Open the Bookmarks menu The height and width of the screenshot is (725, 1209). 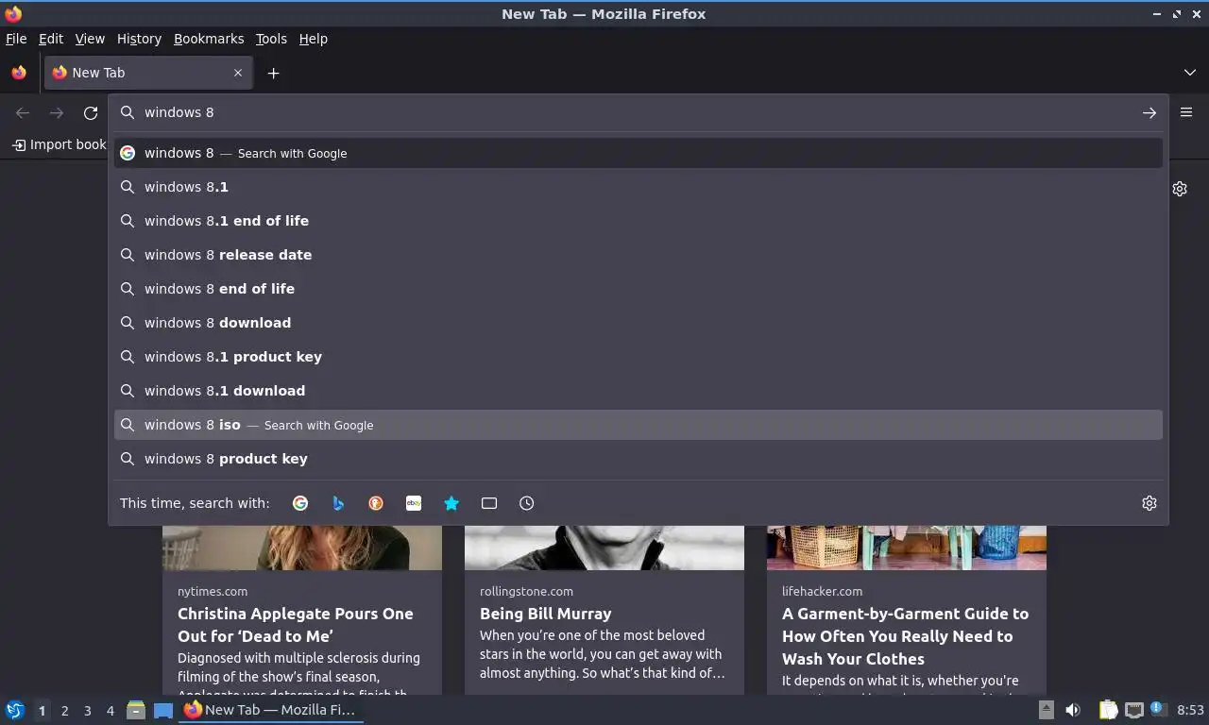[209, 39]
